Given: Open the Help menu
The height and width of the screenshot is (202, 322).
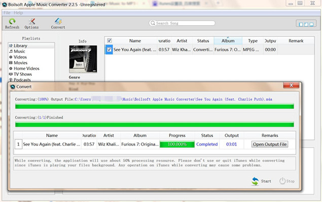Looking at the screenshot, I should [x=18, y=13].
